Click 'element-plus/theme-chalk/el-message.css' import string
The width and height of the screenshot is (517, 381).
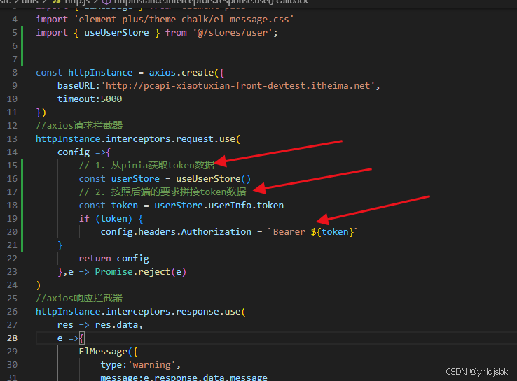[x=184, y=20]
